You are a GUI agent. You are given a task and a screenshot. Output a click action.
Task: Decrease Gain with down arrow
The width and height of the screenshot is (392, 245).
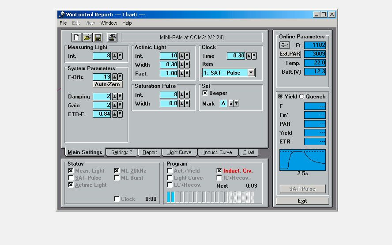coord(120,105)
